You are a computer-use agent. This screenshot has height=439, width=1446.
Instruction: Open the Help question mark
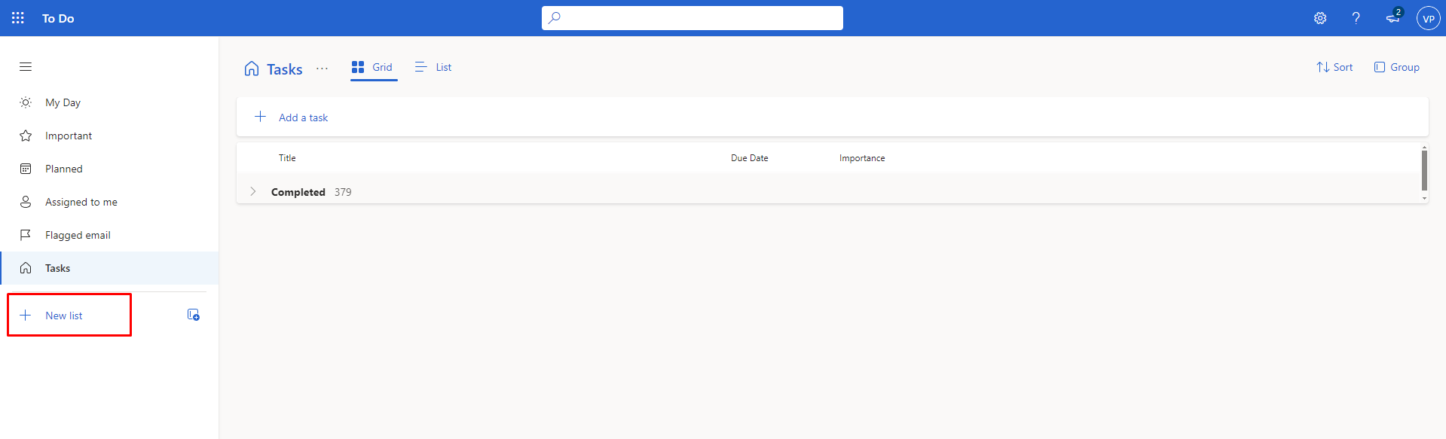click(1356, 18)
